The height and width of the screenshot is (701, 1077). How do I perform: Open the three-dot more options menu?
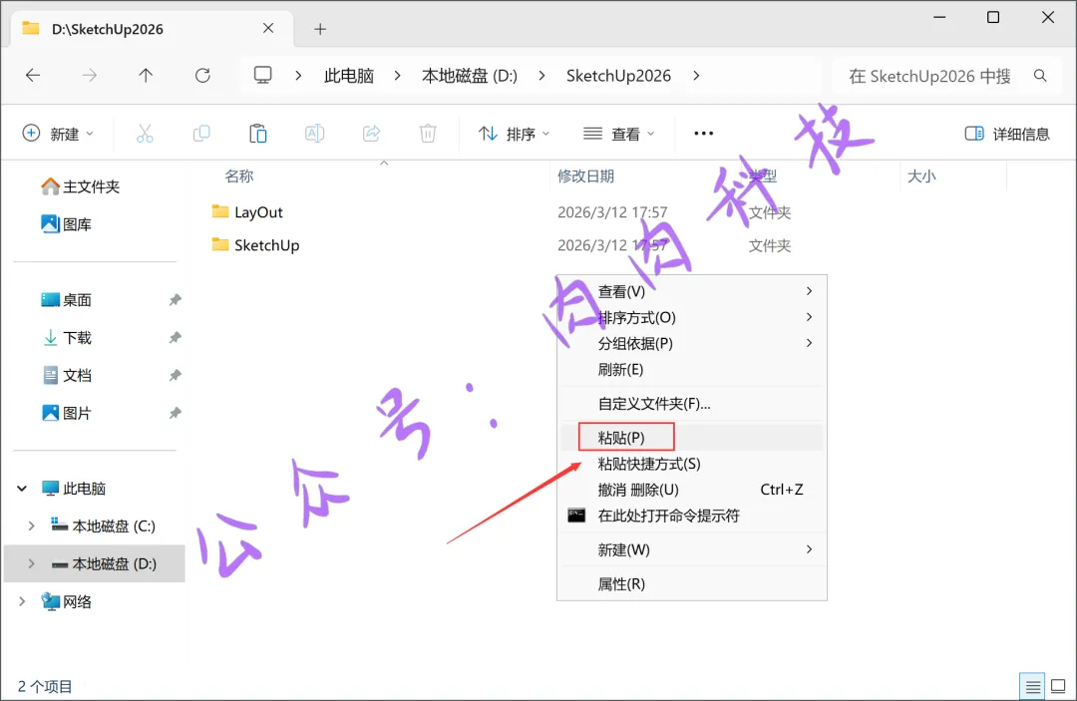703,134
